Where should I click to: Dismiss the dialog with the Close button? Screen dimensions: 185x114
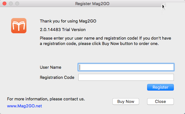160,101
